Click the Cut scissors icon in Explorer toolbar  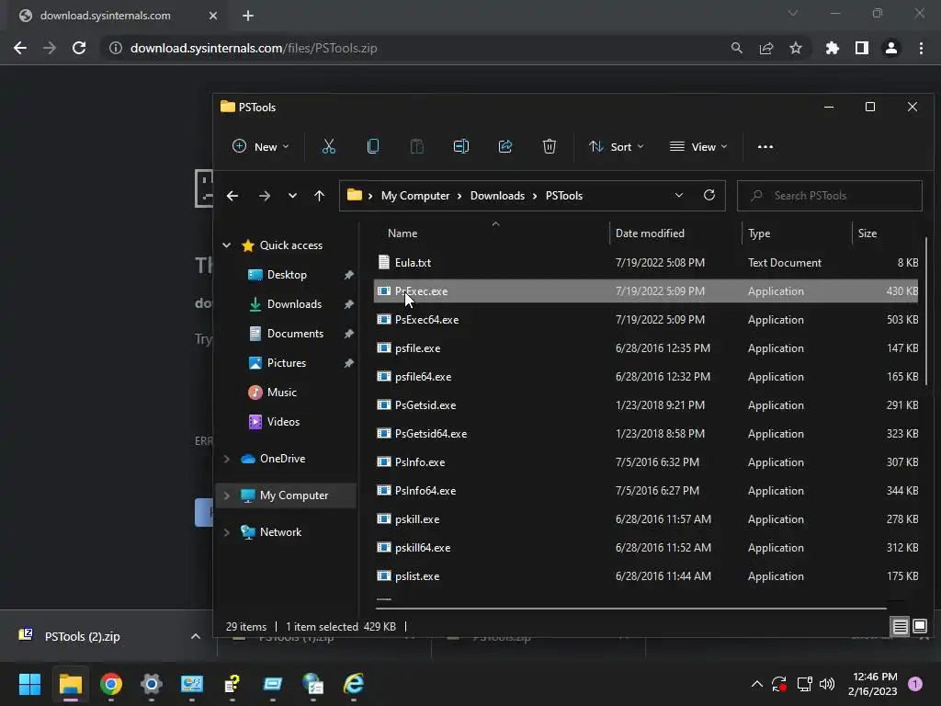tap(328, 146)
